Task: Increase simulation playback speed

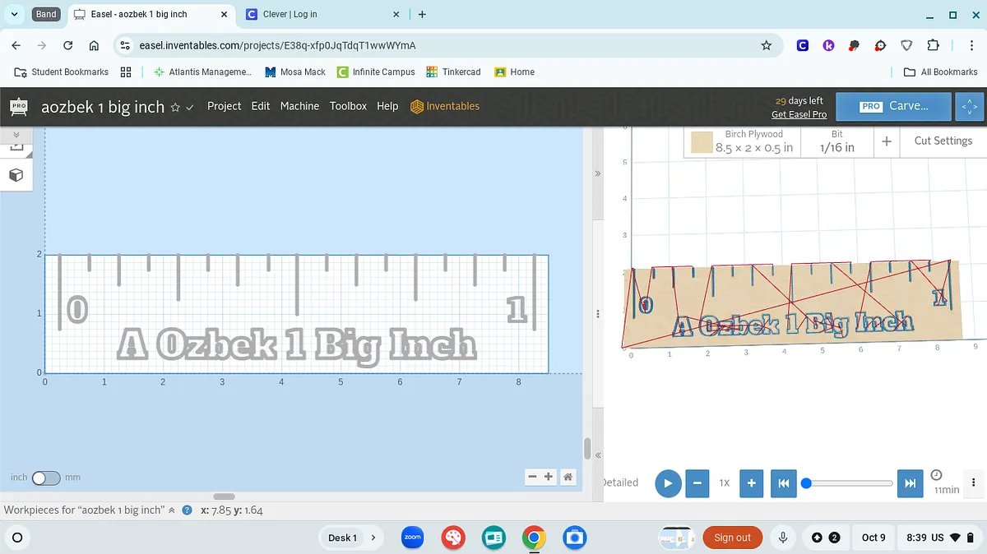Action: (x=751, y=483)
